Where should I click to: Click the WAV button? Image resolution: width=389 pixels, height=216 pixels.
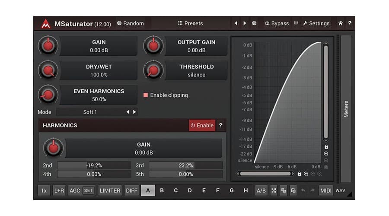click(341, 191)
